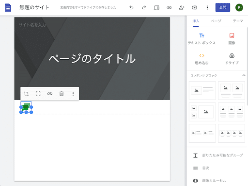Insert an image via 画像

[232, 39]
